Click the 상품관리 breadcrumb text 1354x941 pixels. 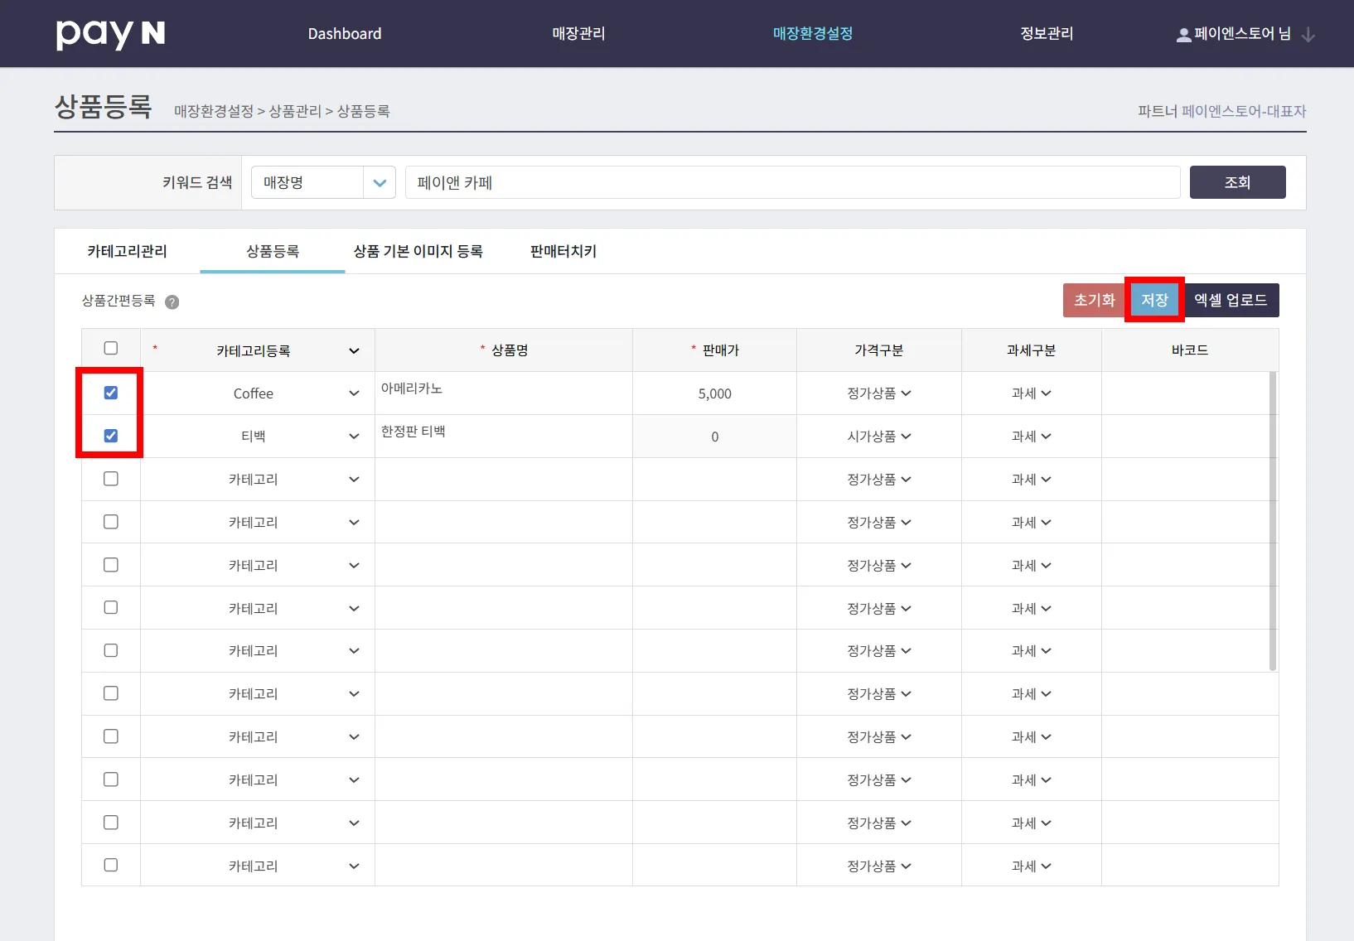(x=295, y=111)
